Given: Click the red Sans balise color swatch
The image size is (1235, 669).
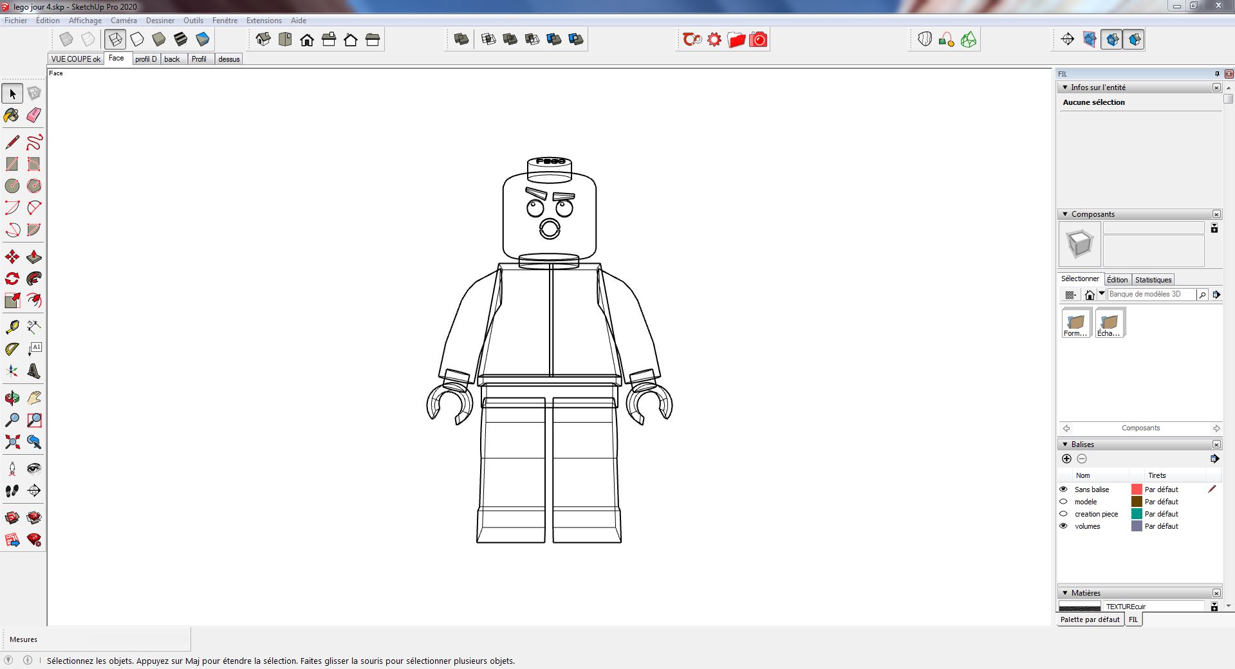Looking at the screenshot, I should (x=1137, y=490).
